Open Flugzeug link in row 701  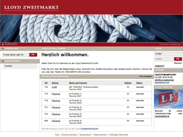[x=56, y=107]
